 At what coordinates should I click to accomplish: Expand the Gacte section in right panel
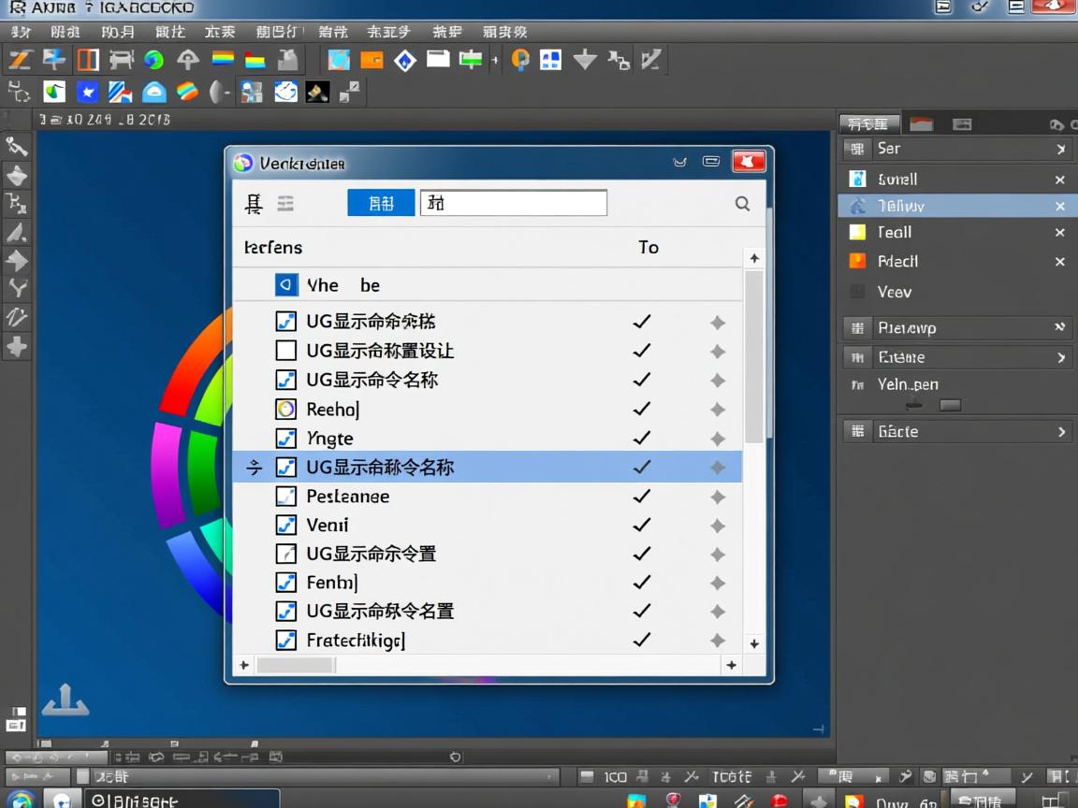(1060, 432)
